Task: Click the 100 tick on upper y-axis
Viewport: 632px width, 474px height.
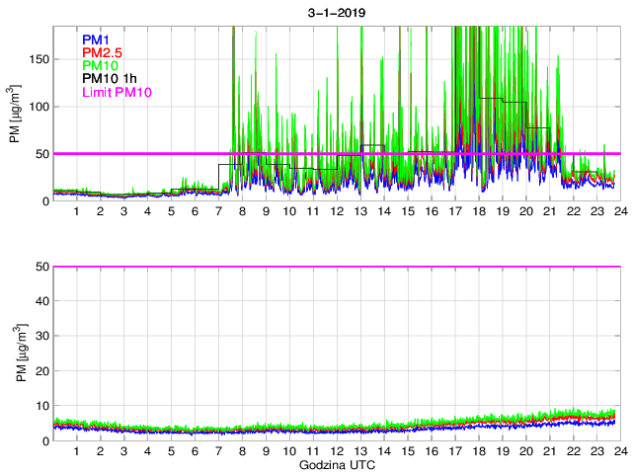Action: (x=38, y=107)
